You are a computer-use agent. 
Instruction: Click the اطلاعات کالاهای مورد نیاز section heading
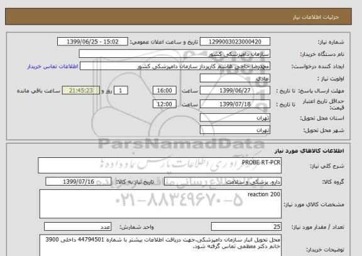tap(309, 151)
